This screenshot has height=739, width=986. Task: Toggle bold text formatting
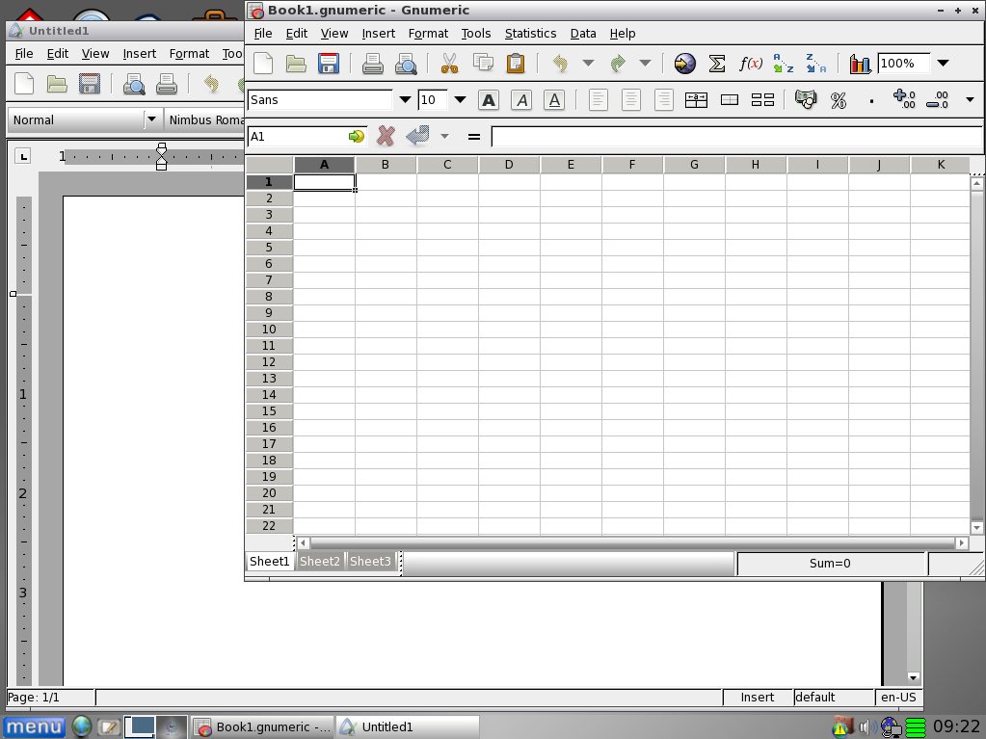point(489,100)
